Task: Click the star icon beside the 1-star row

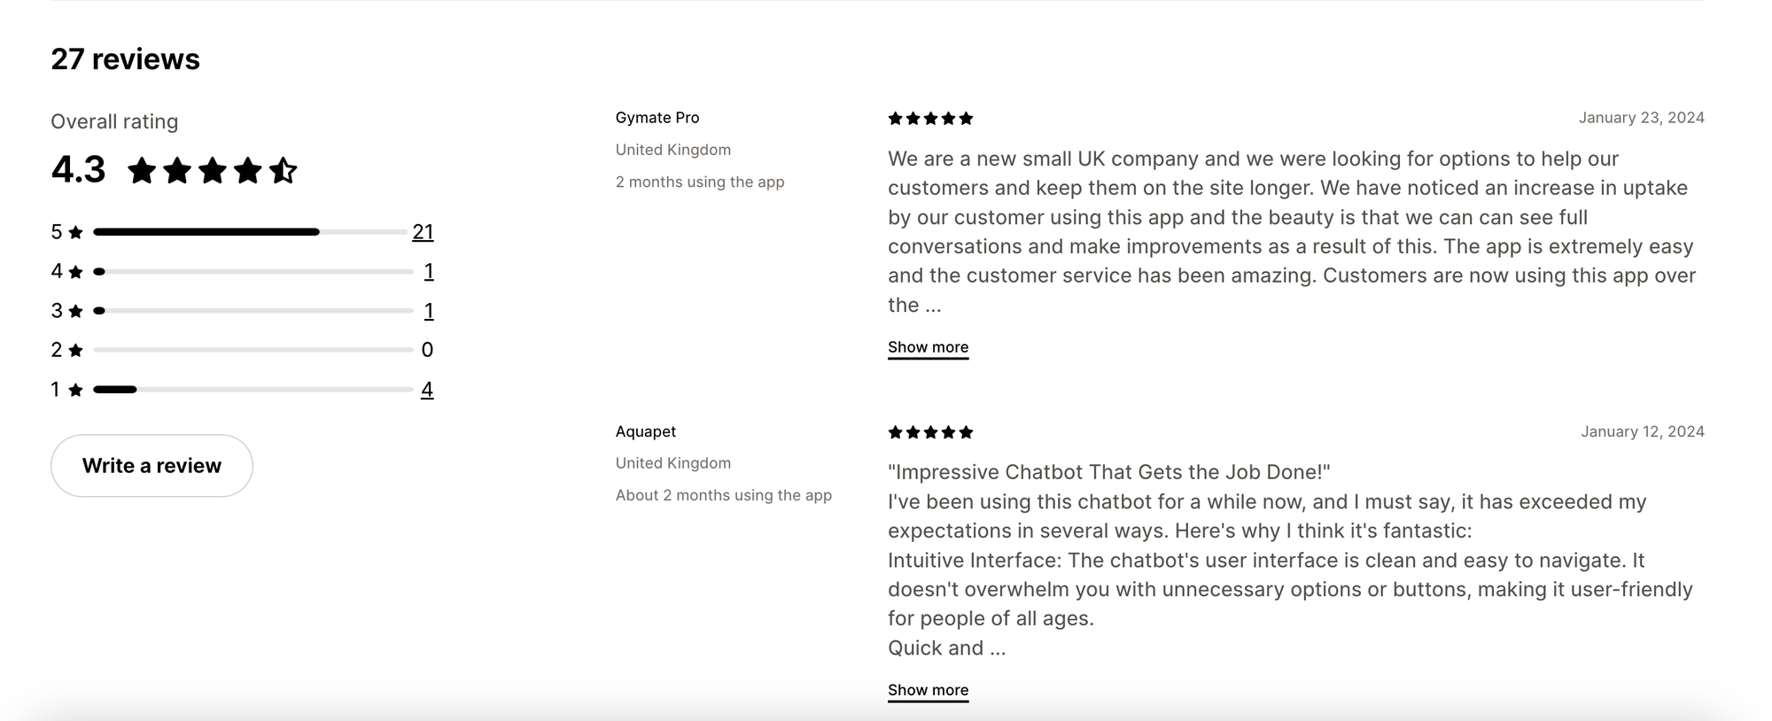Action: click(x=74, y=389)
